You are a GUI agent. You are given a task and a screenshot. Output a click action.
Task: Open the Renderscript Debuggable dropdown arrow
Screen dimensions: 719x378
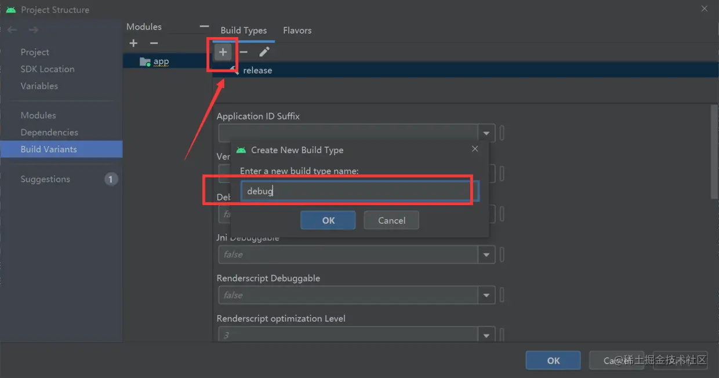point(486,295)
